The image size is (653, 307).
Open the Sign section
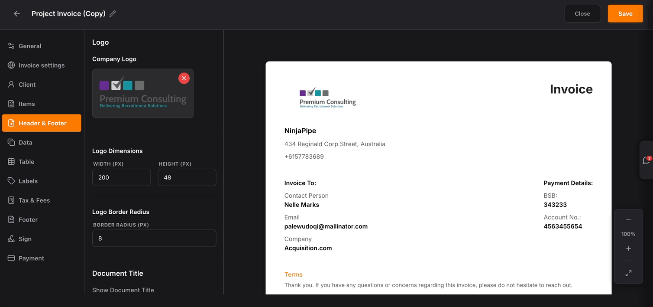[x=25, y=239]
